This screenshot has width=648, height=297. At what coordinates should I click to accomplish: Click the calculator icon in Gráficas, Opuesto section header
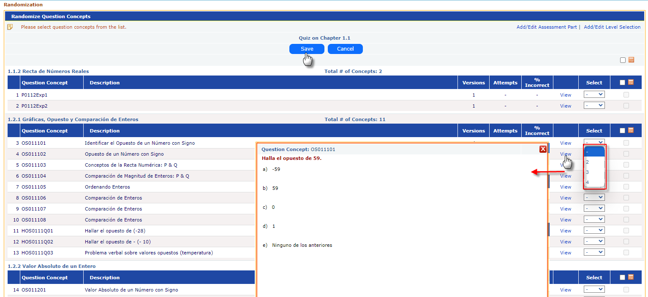[x=631, y=130]
